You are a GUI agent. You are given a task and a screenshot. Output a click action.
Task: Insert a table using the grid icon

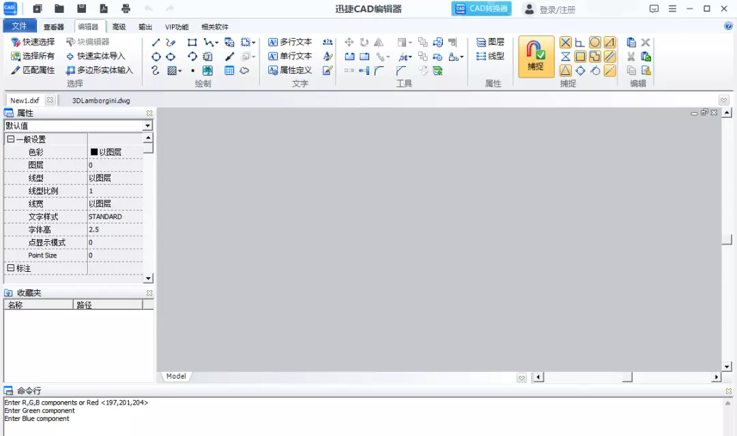[229, 70]
